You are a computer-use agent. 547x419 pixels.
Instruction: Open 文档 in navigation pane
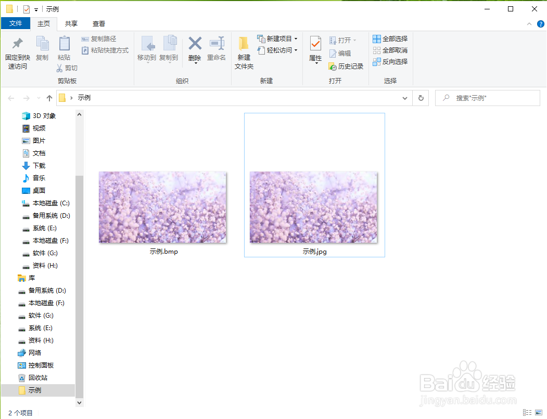[x=34, y=153]
